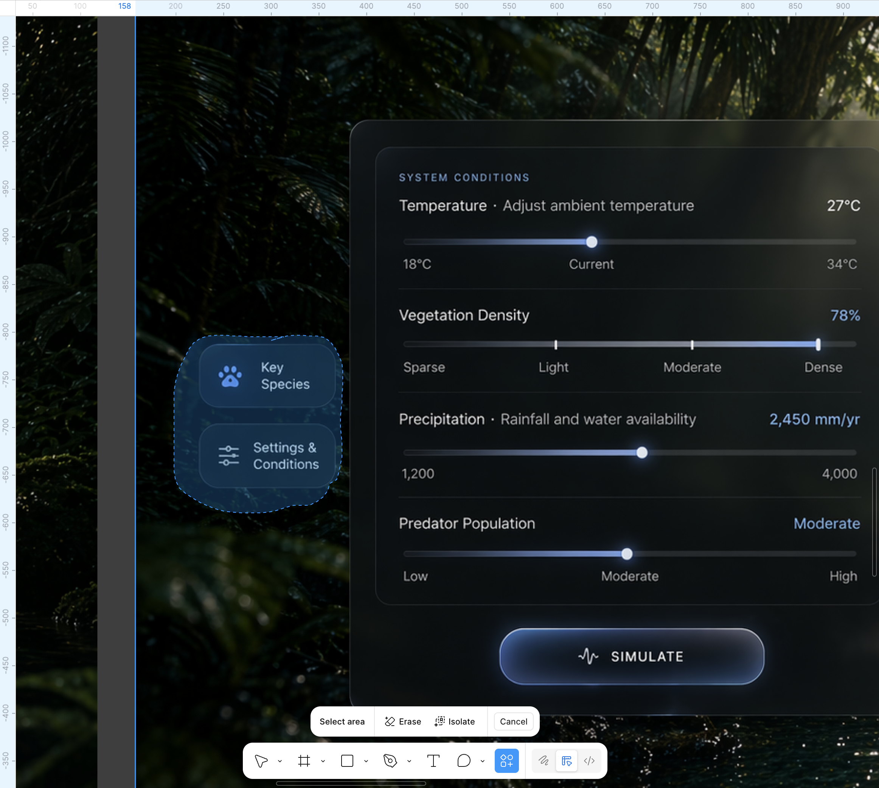The height and width of the screenshot is (788, 879).
Task: Select the Rectangle shape tool
Action: click(347, 761)
